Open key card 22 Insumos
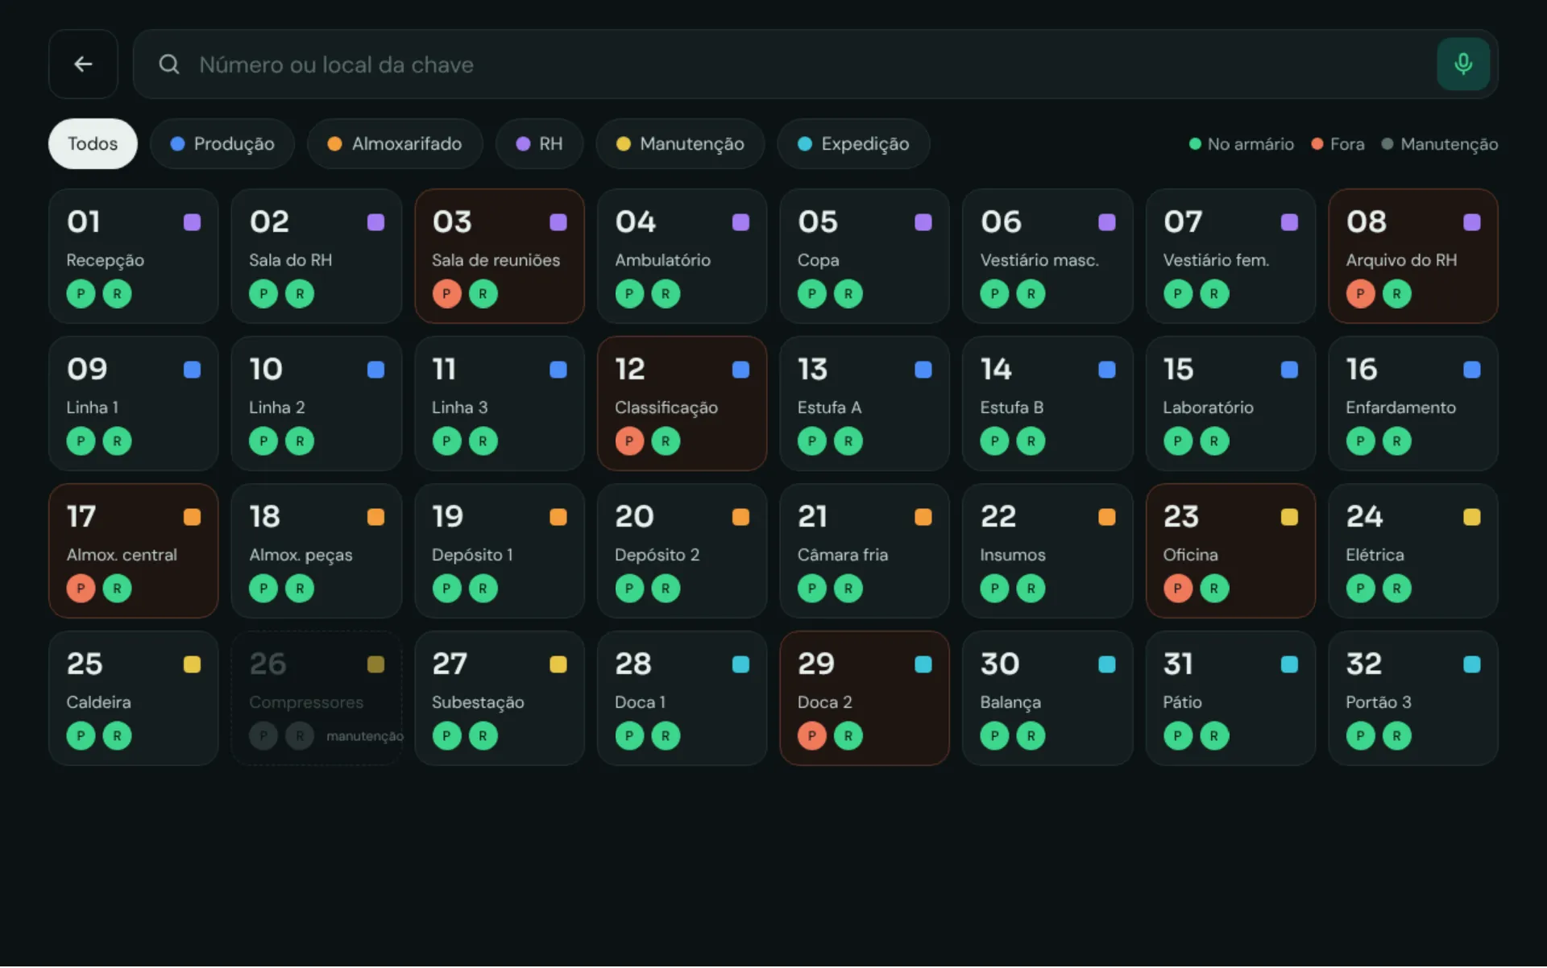The height and width of the screenshot is (968, 1547). pyautogui.click(x=1047, y=551)
